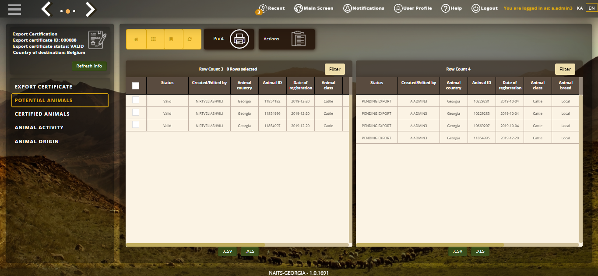The image size is (598, 276).
Task: Click Refresh info button
Action: (89, 66)
